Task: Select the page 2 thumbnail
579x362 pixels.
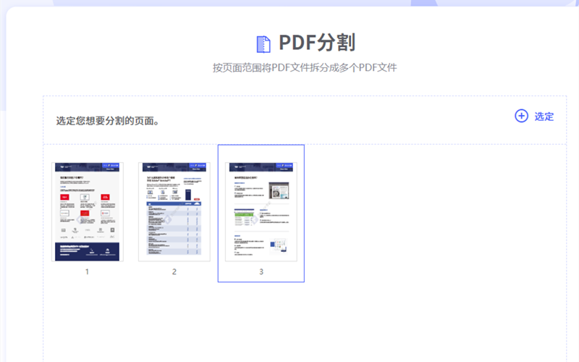Action: pyautogui.click(x=174, y=211)
